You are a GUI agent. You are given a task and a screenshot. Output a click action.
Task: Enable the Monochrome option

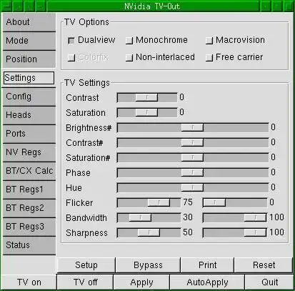point(129,41)
